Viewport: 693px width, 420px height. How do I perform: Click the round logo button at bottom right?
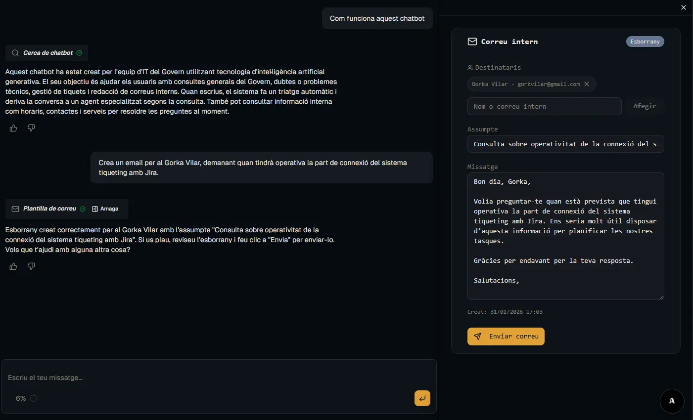click(672, 401)
